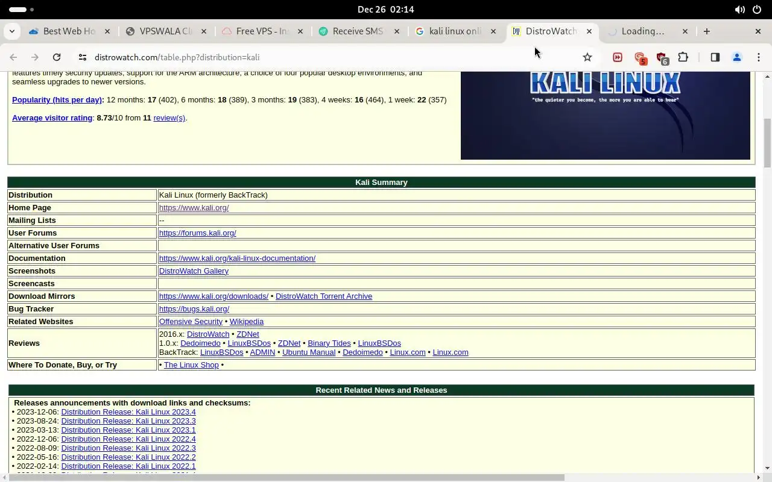
Task: Open Kali Linux 2023.1 release announcement
Action: pos(128,430)
